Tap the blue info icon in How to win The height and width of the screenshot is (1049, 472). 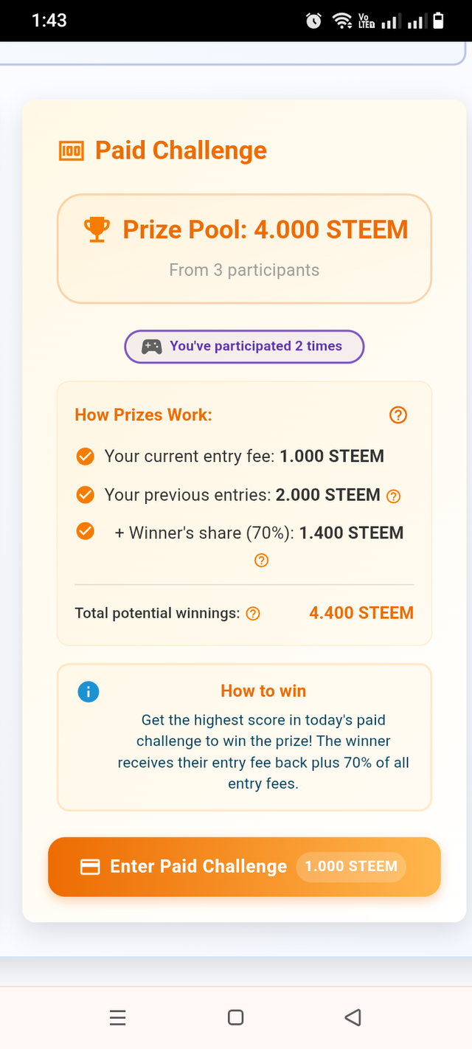(x=88, y=692)
